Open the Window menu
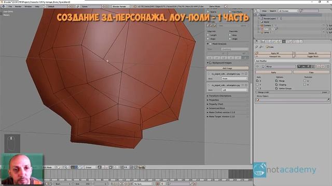Viewport: 332px width, 186px height. [28, 7]
